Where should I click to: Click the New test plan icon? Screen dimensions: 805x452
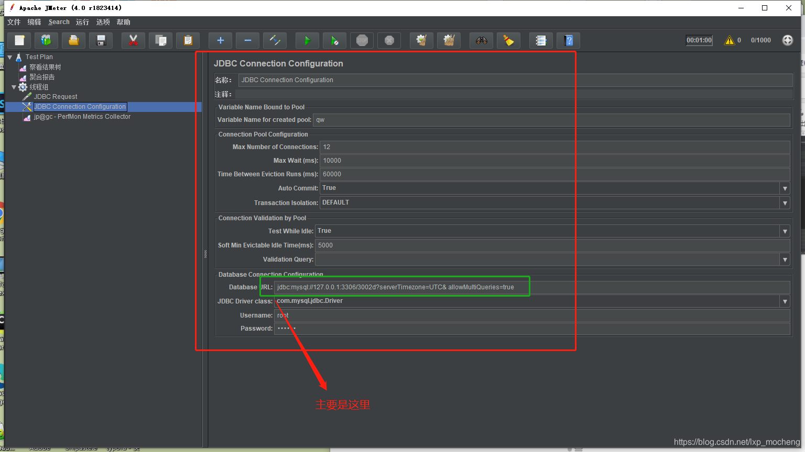point(19,40)
